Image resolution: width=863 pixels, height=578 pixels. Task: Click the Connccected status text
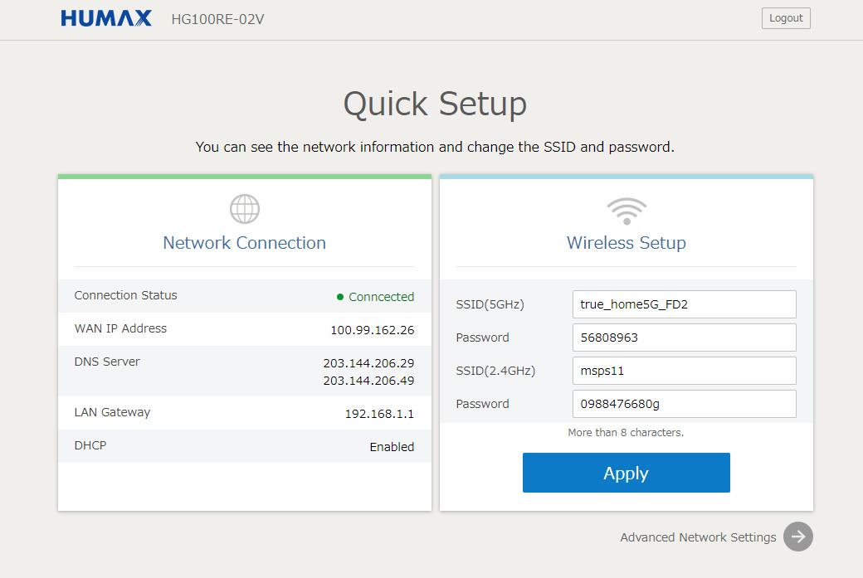click(x=382, y=297)
